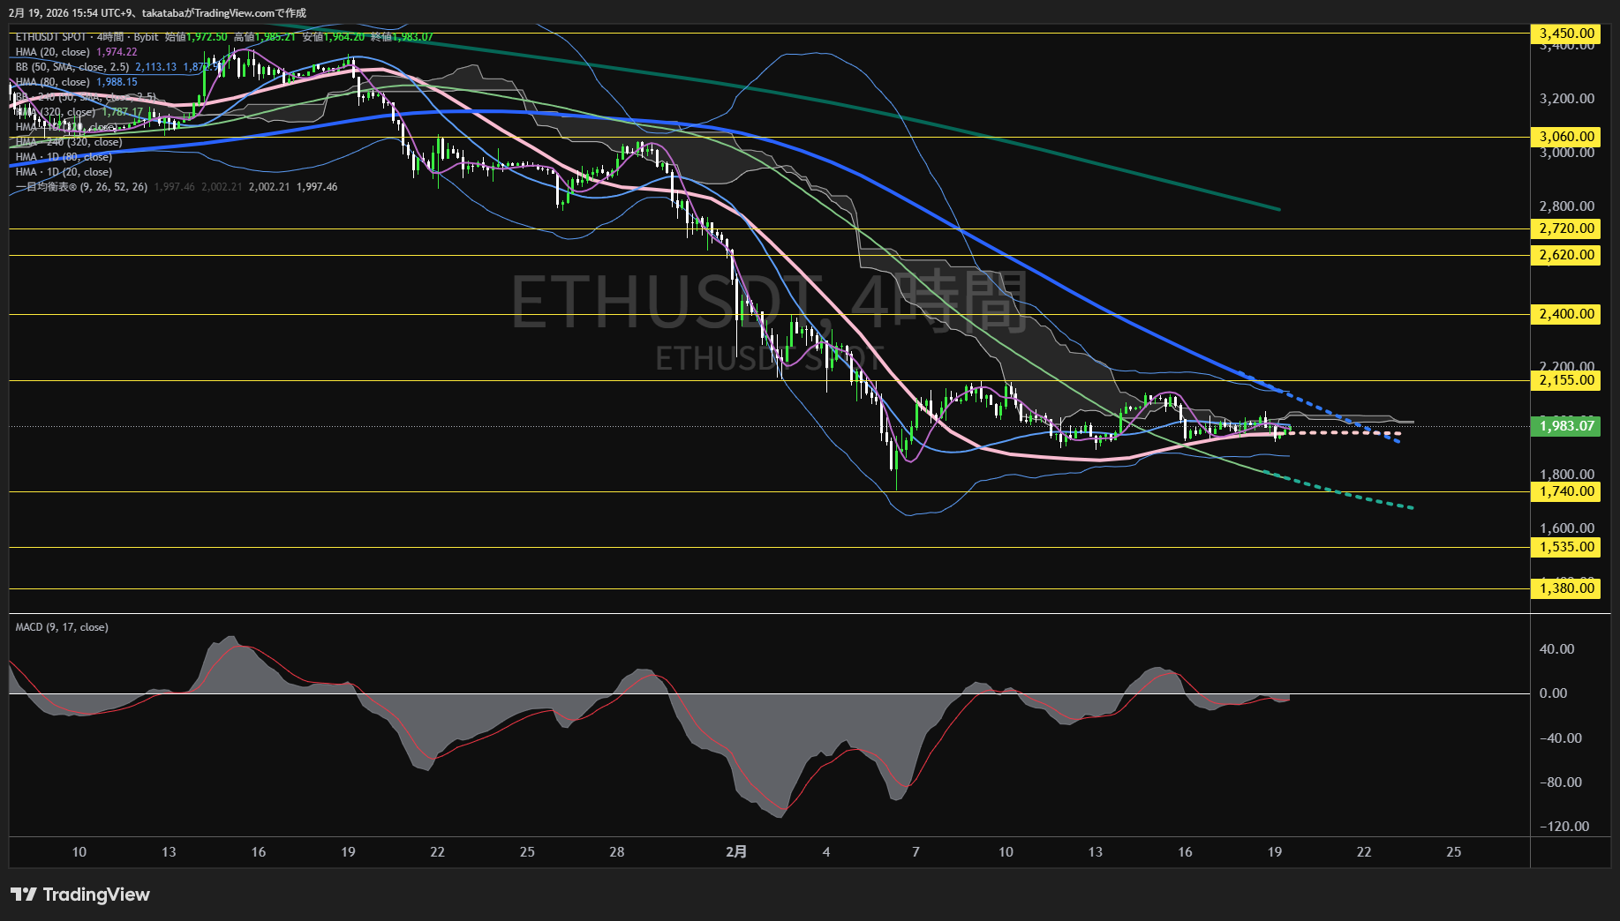This screenshot has width=1620, height=921.
Task: Click the yellow 2,400.00 price level label
Action: click(x=1566, y=314)
